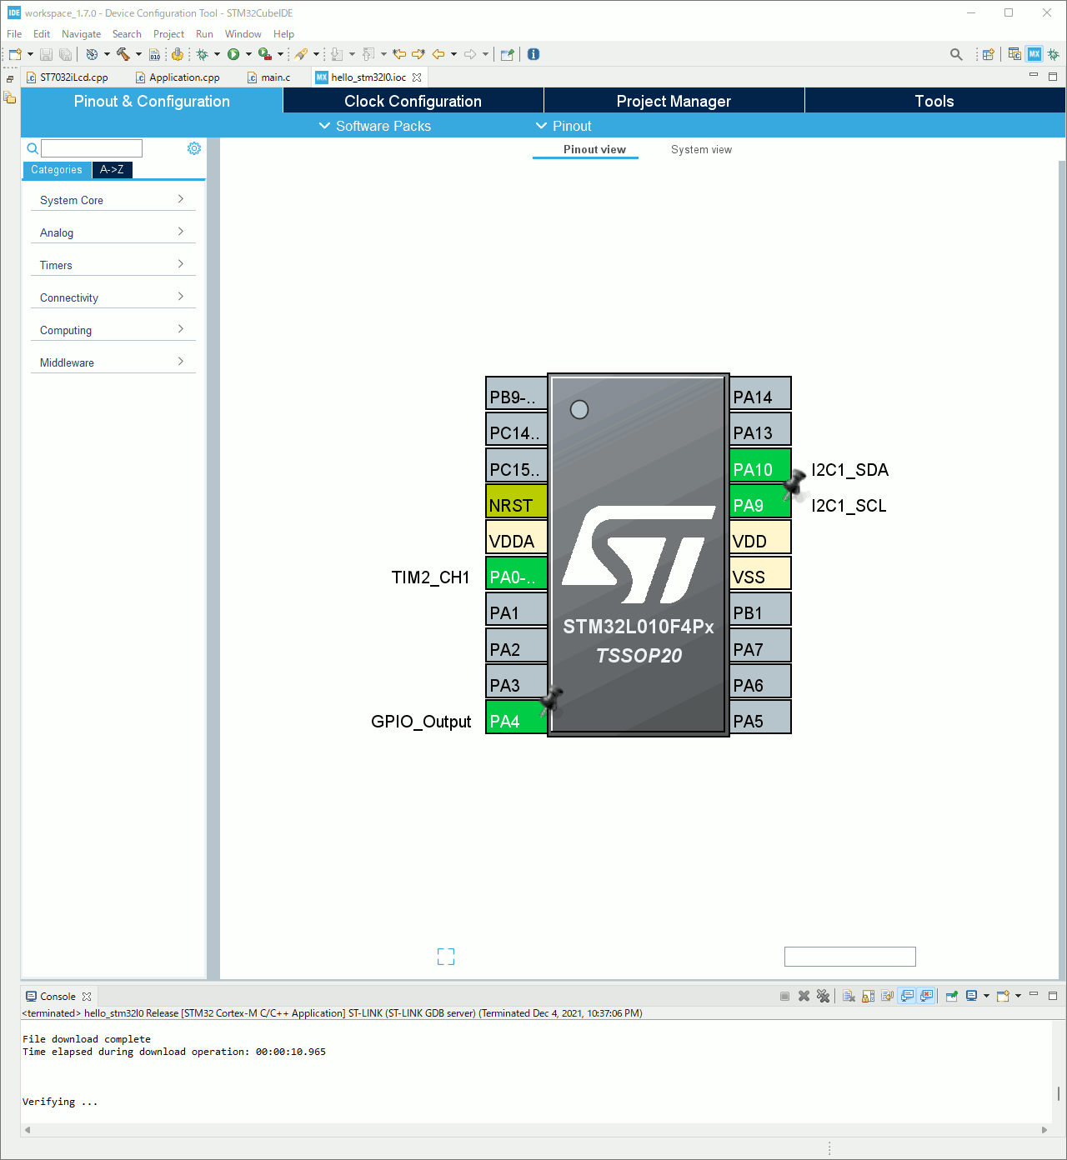Screen dimensions: 1067x1160
Task: Click the Word Wrap console icon
Action: pyautogui.click(x=887, y=996)
